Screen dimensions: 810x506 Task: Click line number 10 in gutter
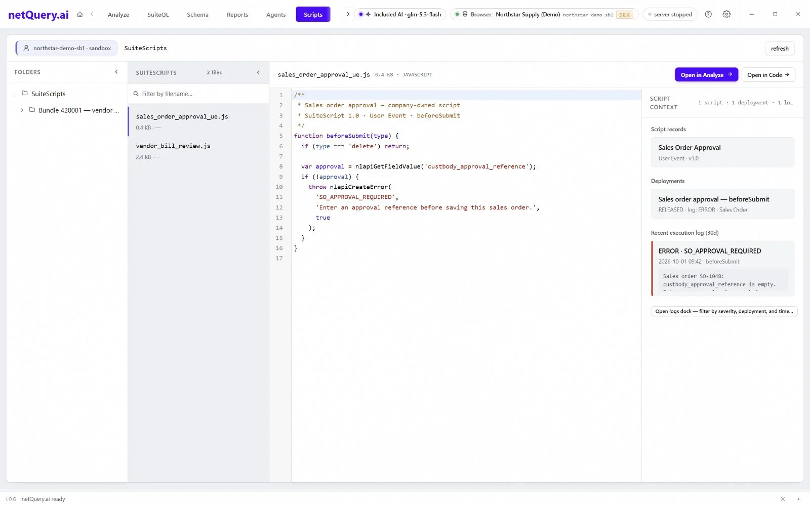(x=279, y=187)
